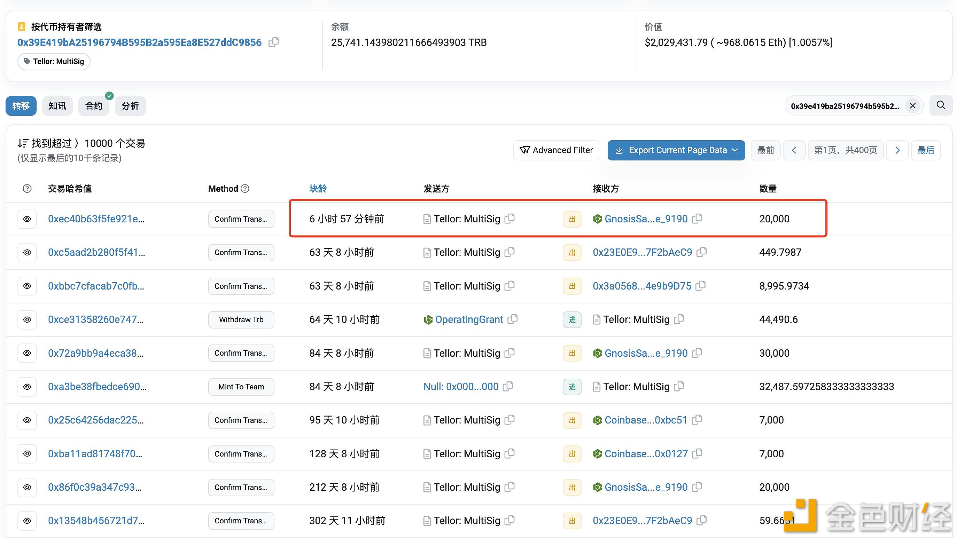Open GnosisSa...e_9190 in 212 天 row
The width and height of the screenshot is (957, 538).
646,487
